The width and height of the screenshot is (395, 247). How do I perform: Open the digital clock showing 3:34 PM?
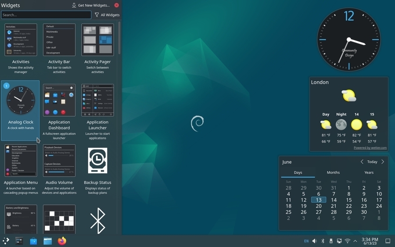pos(370,241)
